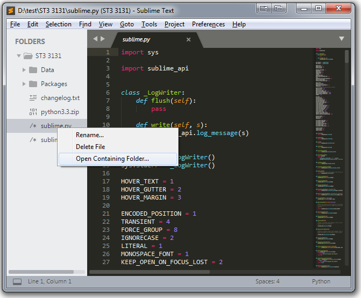361x298 pixels.
Task: Select python3.3.zip in sidebar
Action: tap(60, 112)
